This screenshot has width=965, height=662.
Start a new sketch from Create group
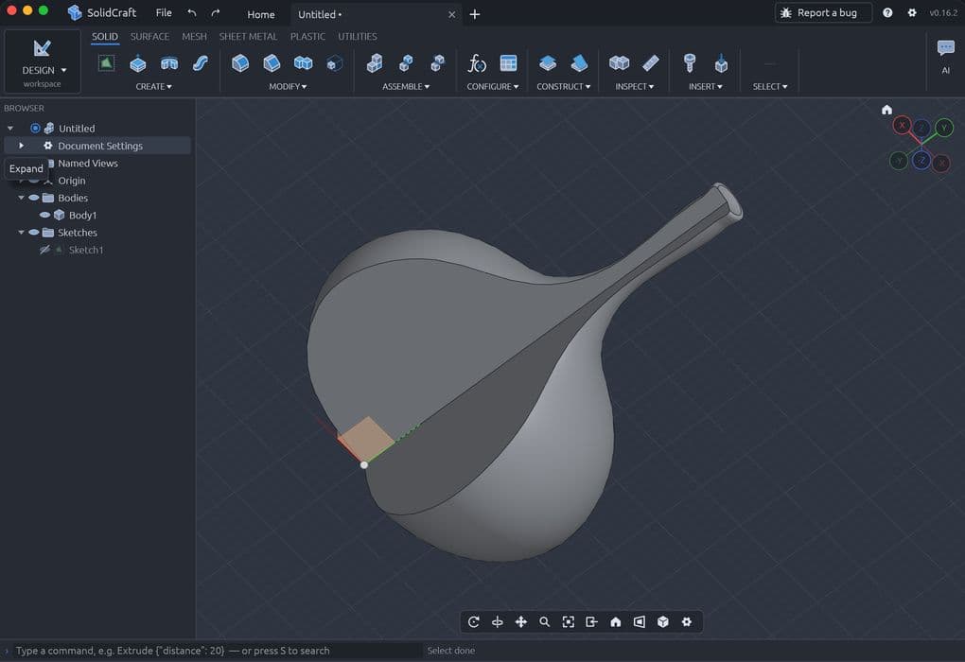pos(107,62)
